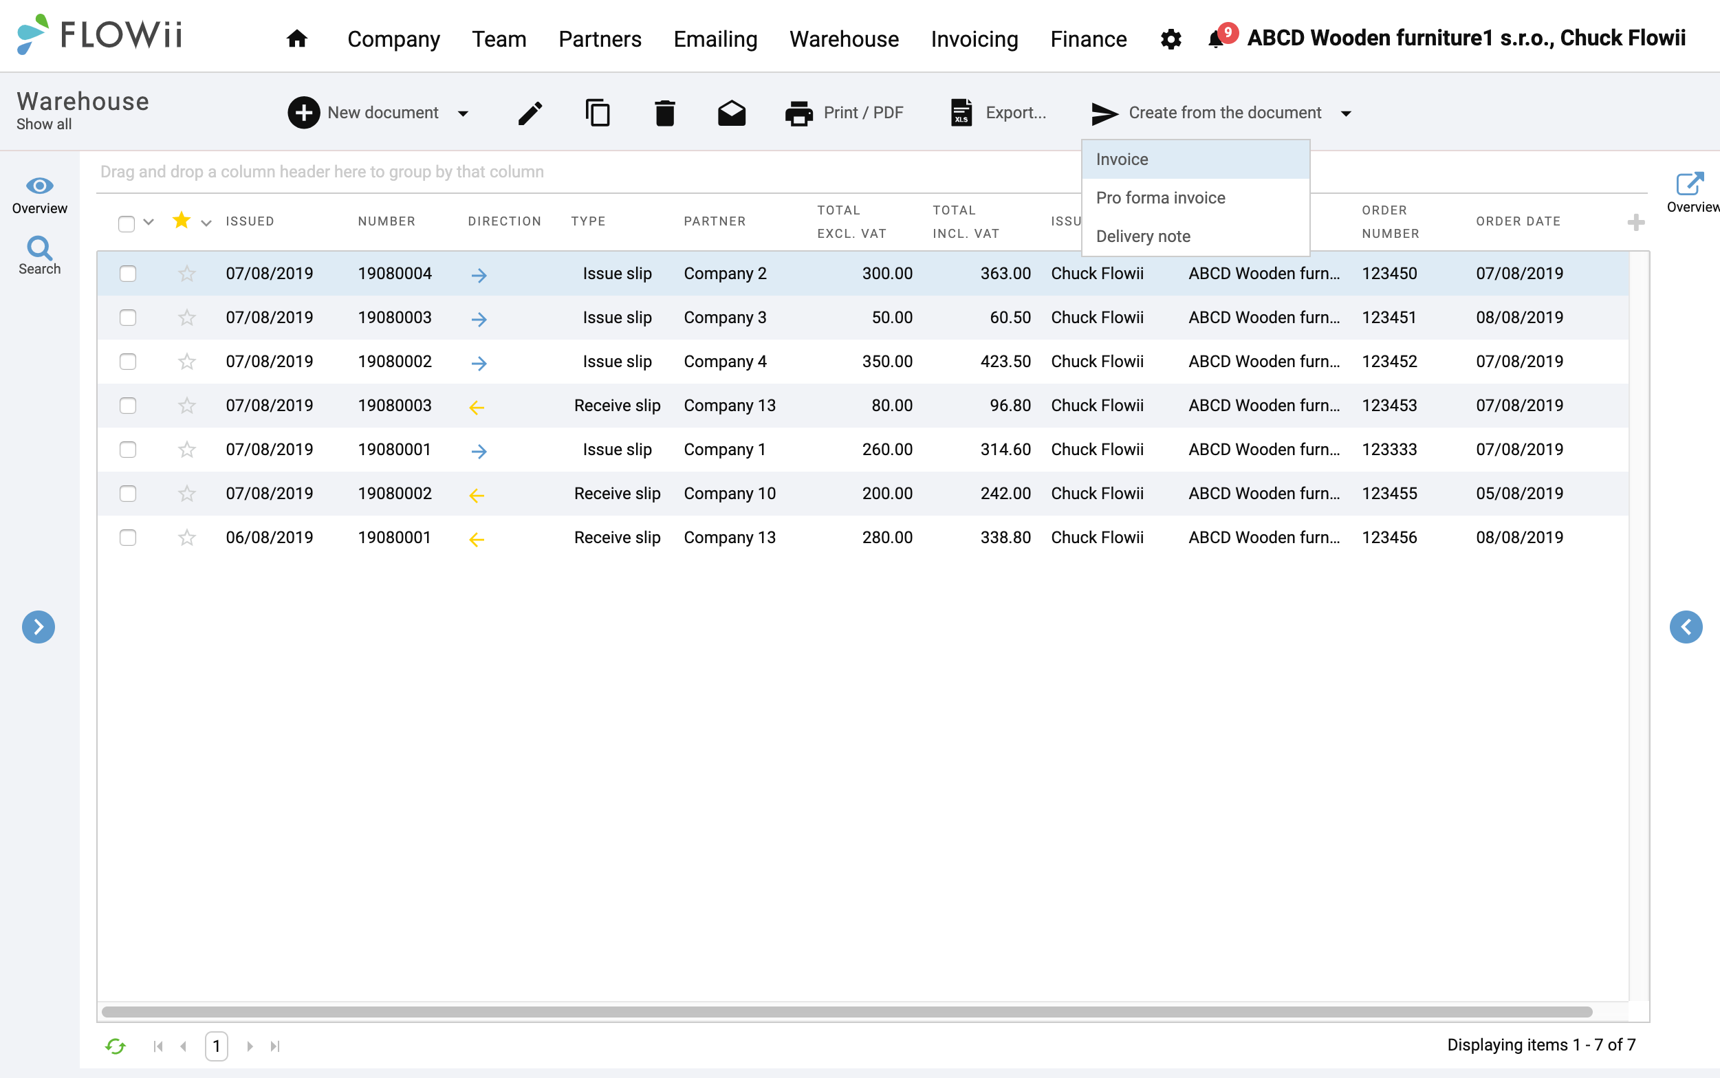The image size is (1720, 1078).
Task: Expand the left panel with blue arrow button
Action: (39, 627)
